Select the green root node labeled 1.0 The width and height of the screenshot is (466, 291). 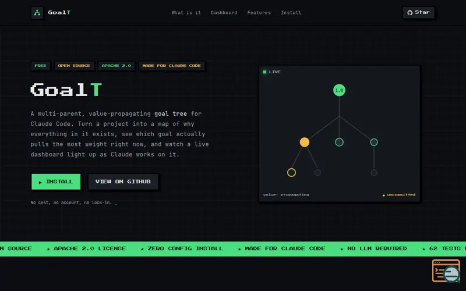pos(339,90)
